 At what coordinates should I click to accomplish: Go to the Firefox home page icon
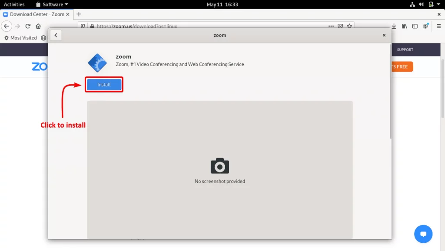pos(38,26)
